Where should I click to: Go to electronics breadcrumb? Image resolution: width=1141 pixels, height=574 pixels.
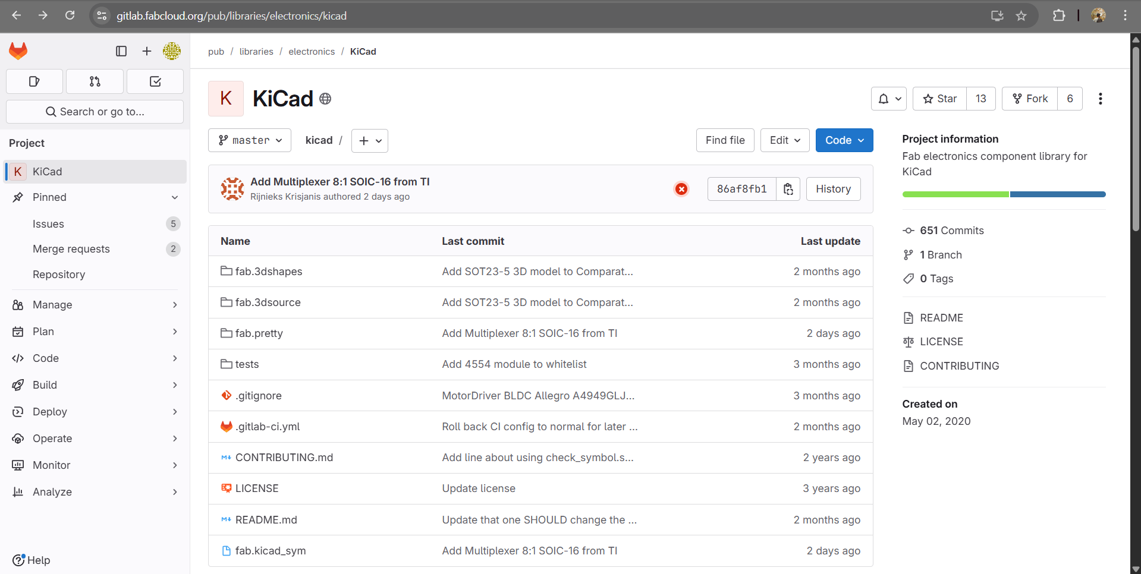(312, 52)
